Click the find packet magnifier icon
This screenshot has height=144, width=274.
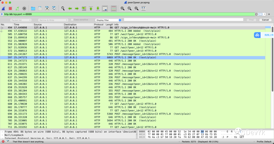63,8
